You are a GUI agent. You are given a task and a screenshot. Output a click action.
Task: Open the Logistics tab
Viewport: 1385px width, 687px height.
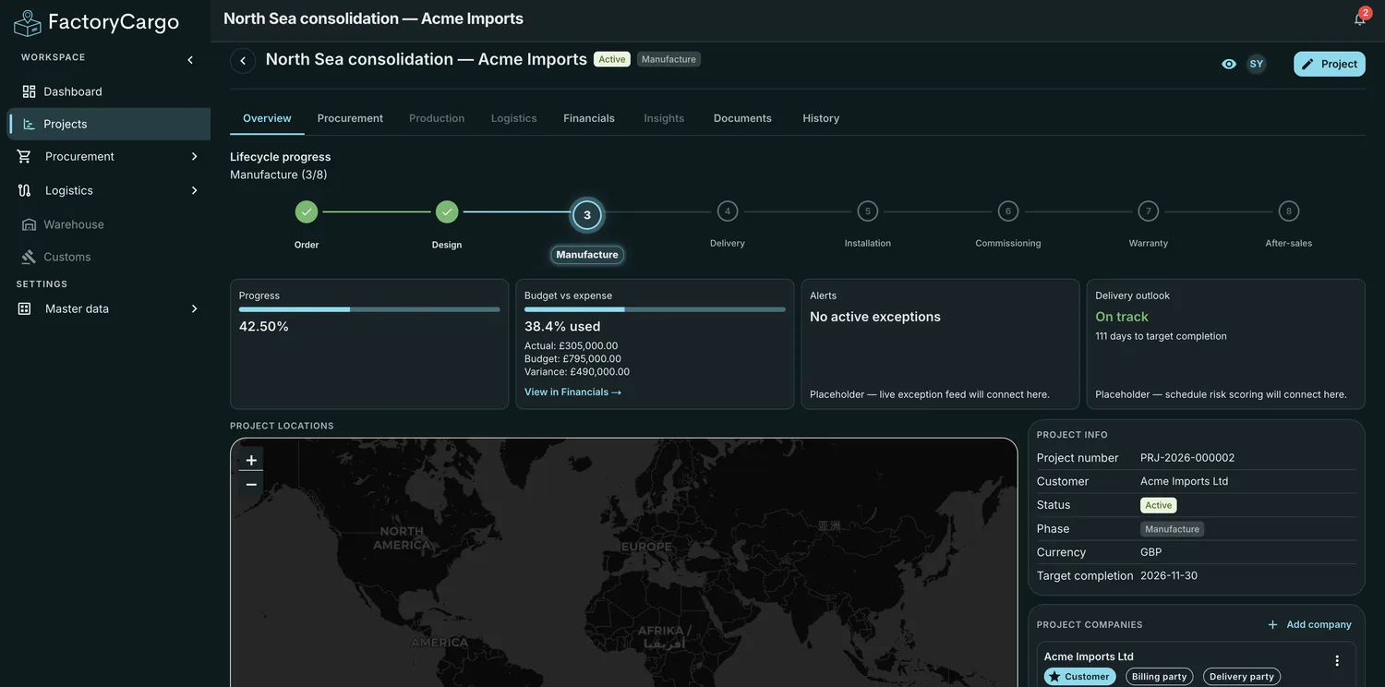[x=513, y=118]
